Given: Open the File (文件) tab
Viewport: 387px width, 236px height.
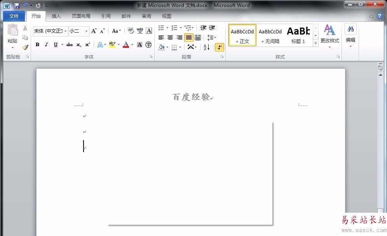Looking at the screenshot, I should 14,16.
